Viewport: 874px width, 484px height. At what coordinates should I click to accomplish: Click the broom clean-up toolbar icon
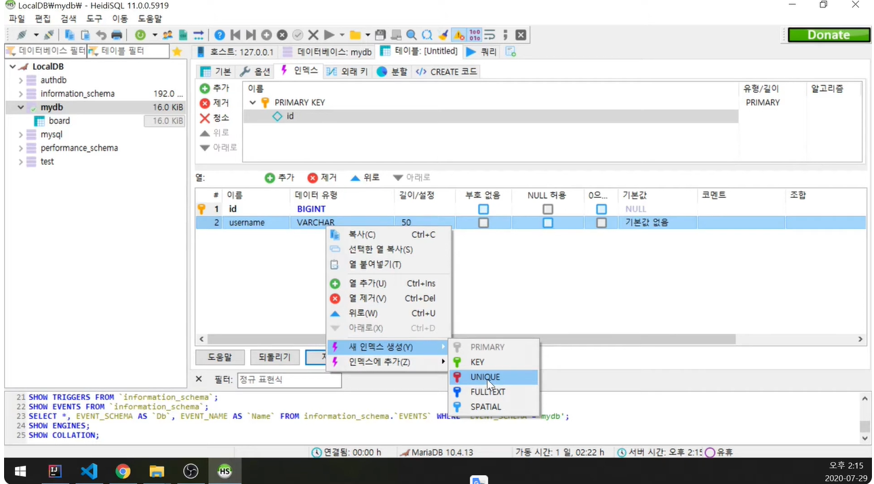[443, 35]
